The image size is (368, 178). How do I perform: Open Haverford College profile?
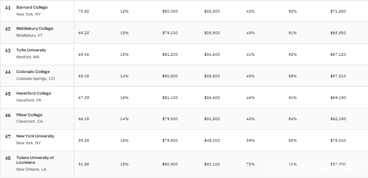pyautogui.click(x=34, y=93)
